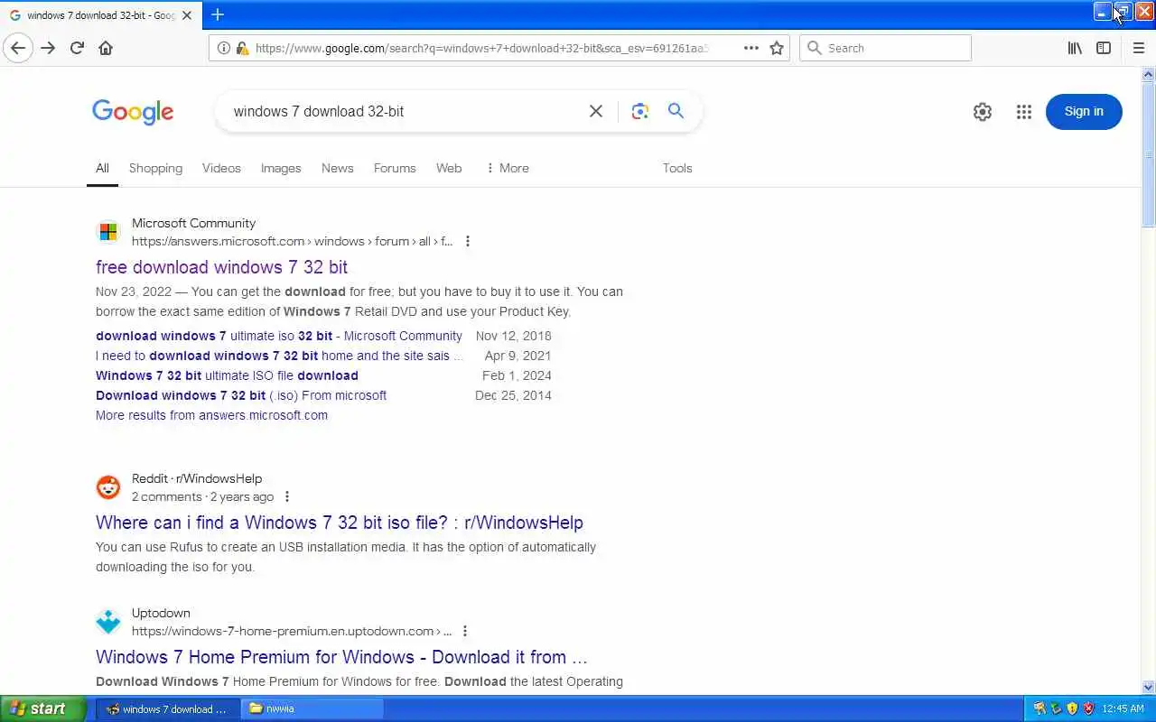Click the yellow shield tray icon

click(x=1072, y=708)
